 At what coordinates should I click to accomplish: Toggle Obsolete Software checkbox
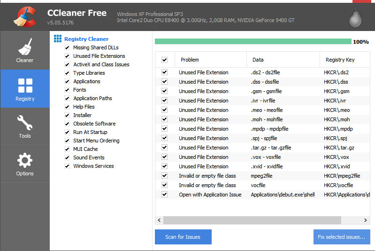click(x=67, y=124)
